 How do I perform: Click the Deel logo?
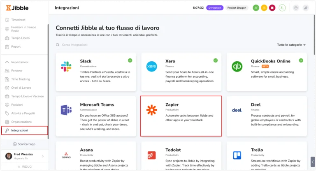(237, 110)
